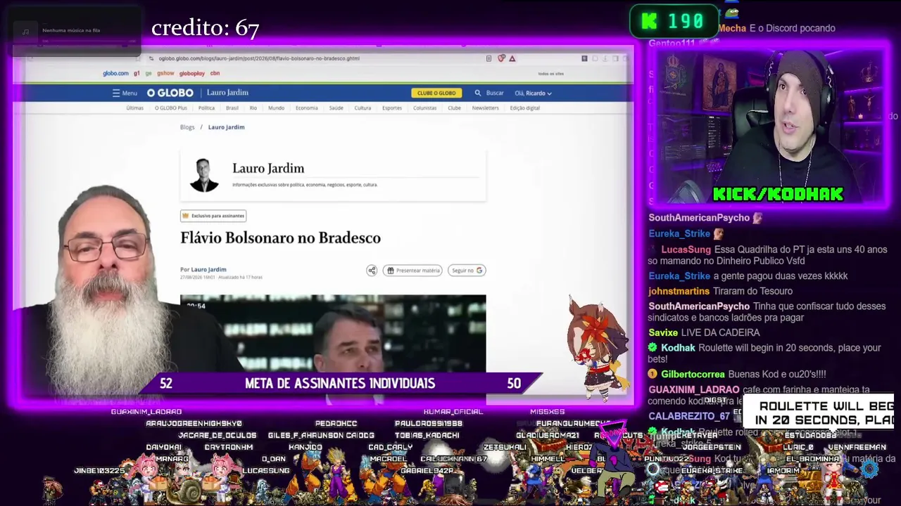The width and height of the screenshot is (901, 506).
Task: Open the Rio section
Action: [253, 108]
